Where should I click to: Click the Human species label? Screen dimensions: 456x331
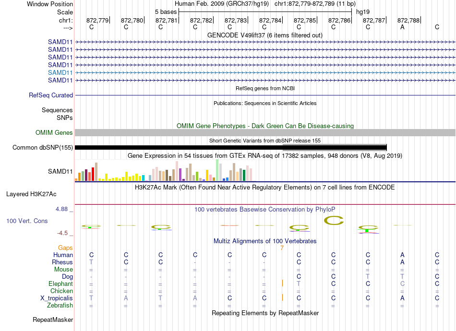click(63, 255)
